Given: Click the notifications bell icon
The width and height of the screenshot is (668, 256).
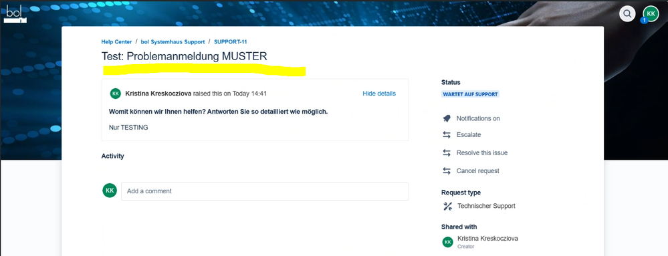Looking at the screenshot, I should coord(447,118).
